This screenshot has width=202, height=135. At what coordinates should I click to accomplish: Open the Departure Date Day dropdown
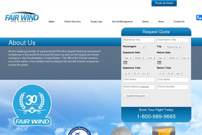[128, 58]
